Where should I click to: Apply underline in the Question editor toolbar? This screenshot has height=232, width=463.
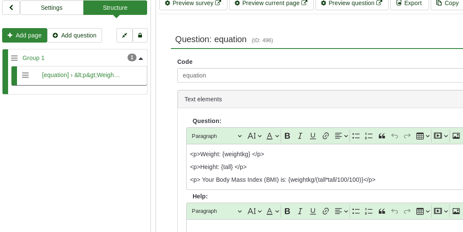(x=313, y=136)
